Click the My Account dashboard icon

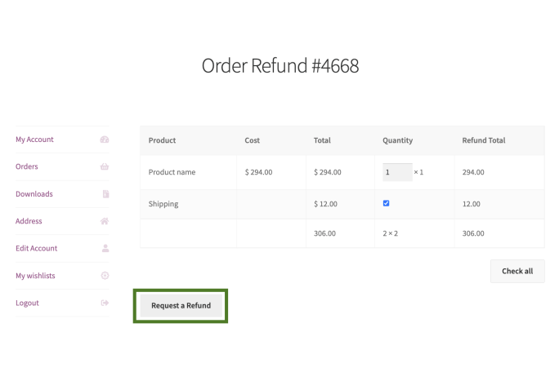[x=105, y=139]
